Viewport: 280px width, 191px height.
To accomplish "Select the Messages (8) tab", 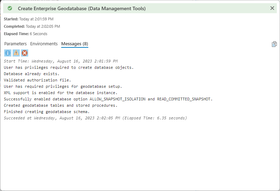I will pyautogui.click(x=75, y=44).
